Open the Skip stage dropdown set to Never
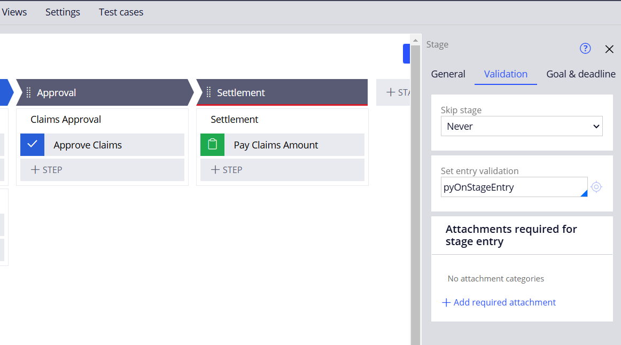 [522, 126]
